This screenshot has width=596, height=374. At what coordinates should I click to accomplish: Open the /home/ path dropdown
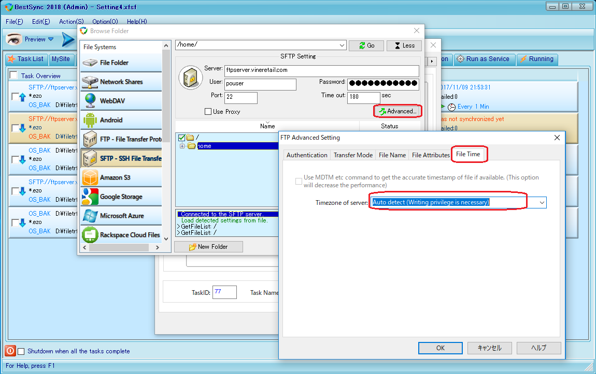click(342, 45)
